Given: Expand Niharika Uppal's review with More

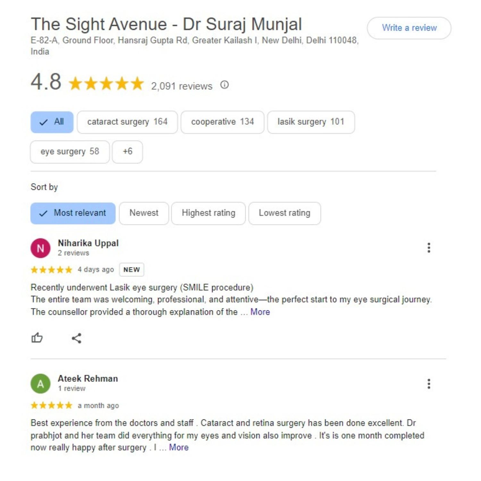Looking at the screenshot, I should click(x=260, y=312).
